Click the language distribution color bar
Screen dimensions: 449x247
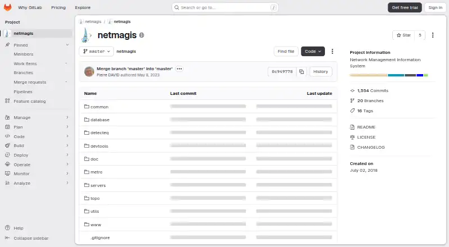[x=389, y=75]
